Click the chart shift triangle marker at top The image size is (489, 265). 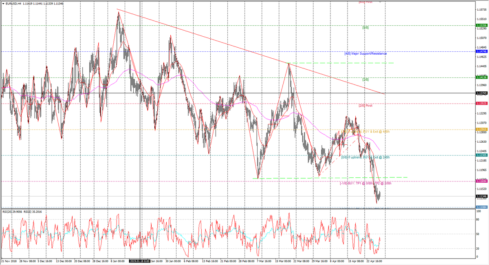(380, 2)
